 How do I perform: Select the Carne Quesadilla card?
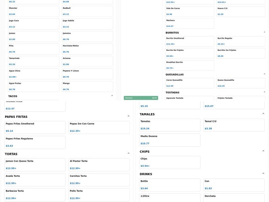(190, 83)
